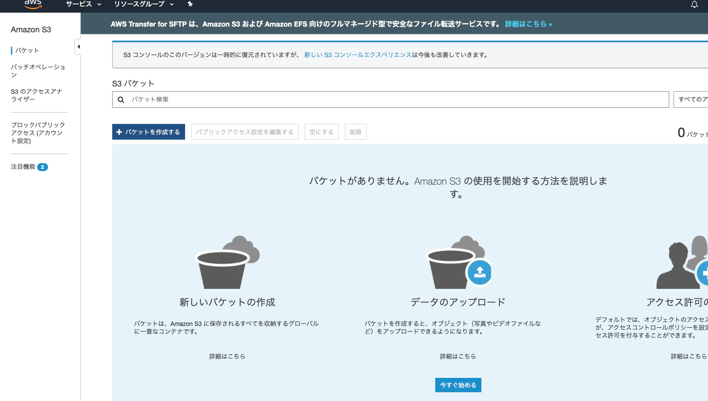Image resolution: width=708 pixels, height=401 pixels.
Task: Open ブロックパブリックアクセス (アカウント設定)
Action: click(38, 133)
